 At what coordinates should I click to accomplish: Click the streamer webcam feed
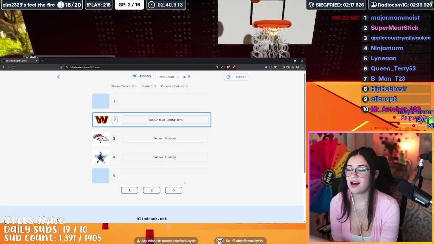click(x=371, y=187)
